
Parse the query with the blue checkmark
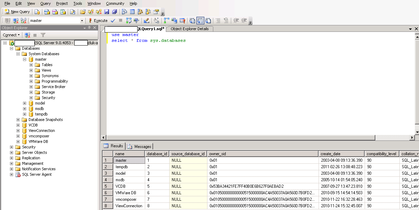point(113,21)
